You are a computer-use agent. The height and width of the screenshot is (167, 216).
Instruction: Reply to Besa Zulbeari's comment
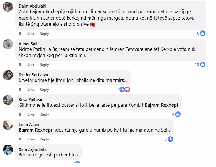click(x=44, y=114)
